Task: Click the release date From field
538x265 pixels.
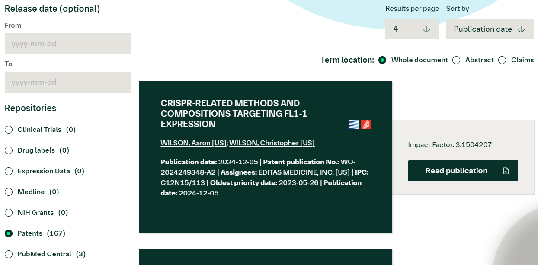Action: tap(67, 44)
